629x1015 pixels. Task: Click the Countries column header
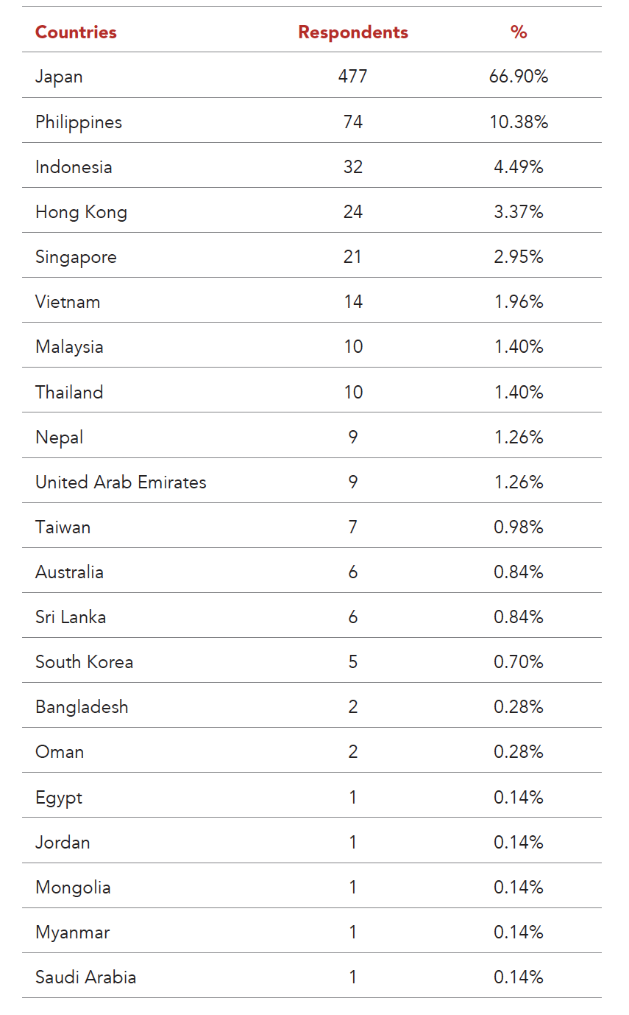tap(76, 32)
